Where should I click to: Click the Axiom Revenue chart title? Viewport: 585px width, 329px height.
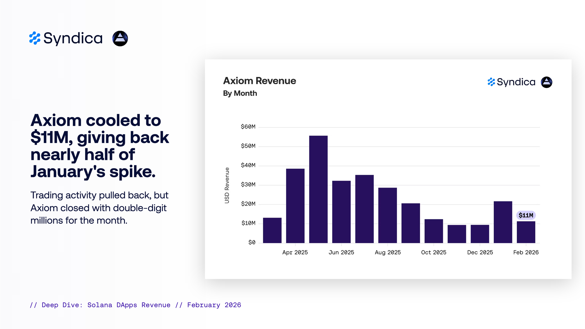pos(259,81)
